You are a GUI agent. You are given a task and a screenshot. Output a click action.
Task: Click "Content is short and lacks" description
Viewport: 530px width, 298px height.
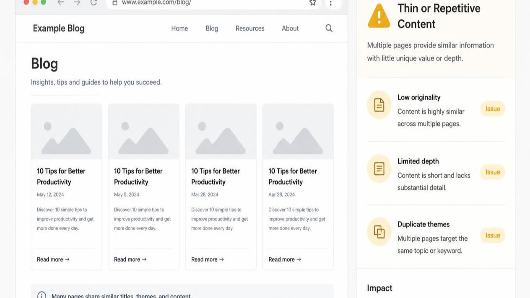pos(434,181)
